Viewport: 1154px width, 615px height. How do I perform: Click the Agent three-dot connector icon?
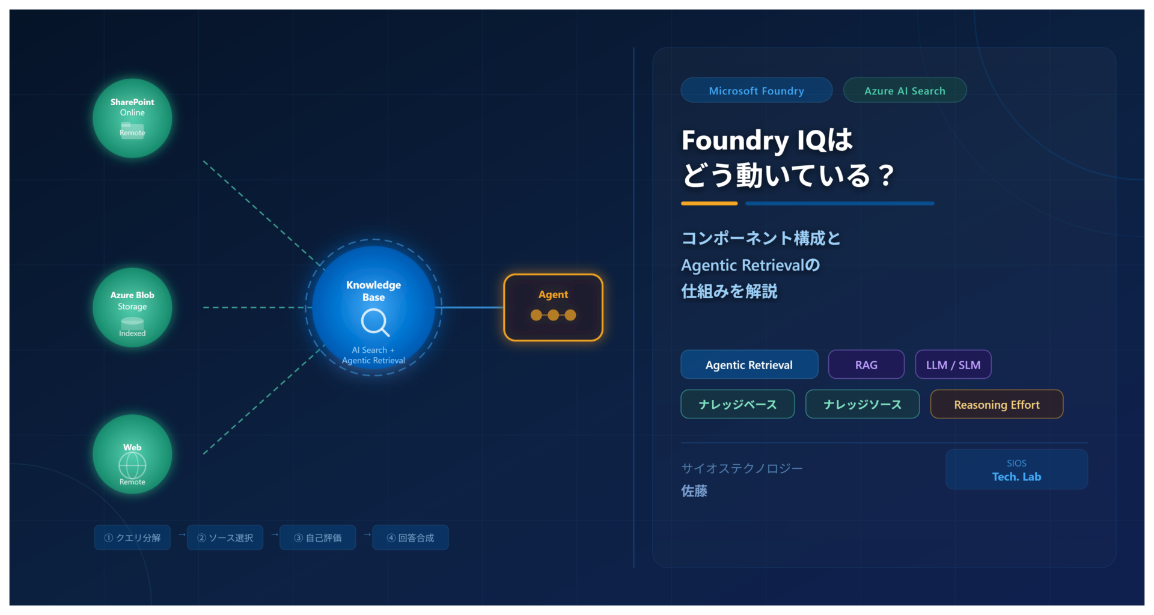tap(553, 315)
